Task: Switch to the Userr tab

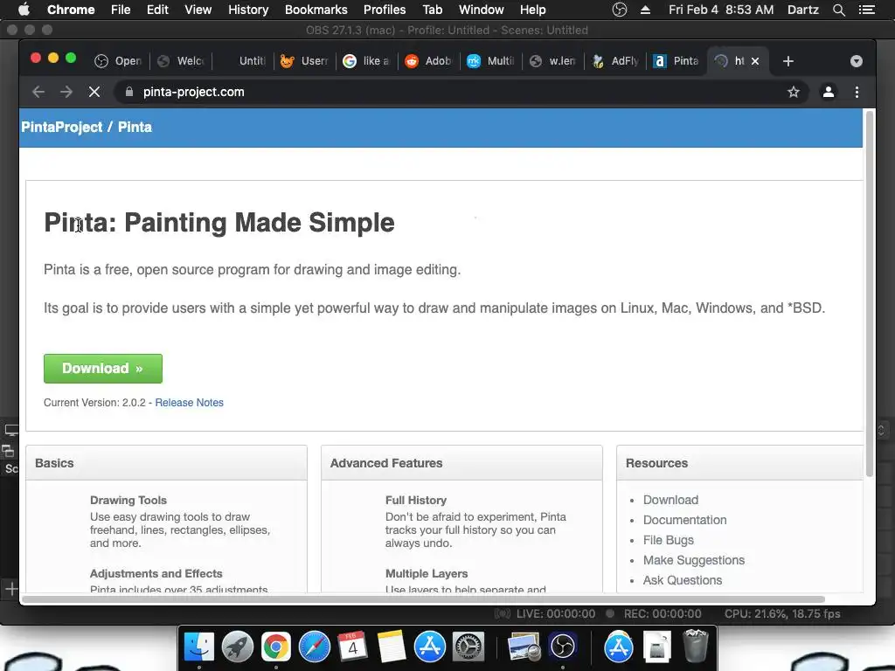Action: (x=304, y=61)
